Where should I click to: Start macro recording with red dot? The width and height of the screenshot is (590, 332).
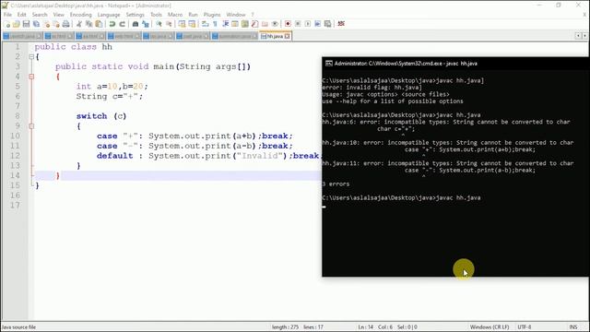coord(288,24)
